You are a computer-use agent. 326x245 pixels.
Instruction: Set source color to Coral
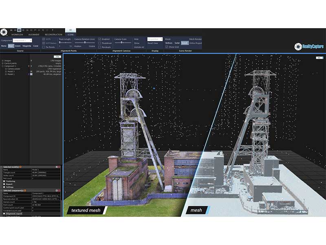(35, 46)
